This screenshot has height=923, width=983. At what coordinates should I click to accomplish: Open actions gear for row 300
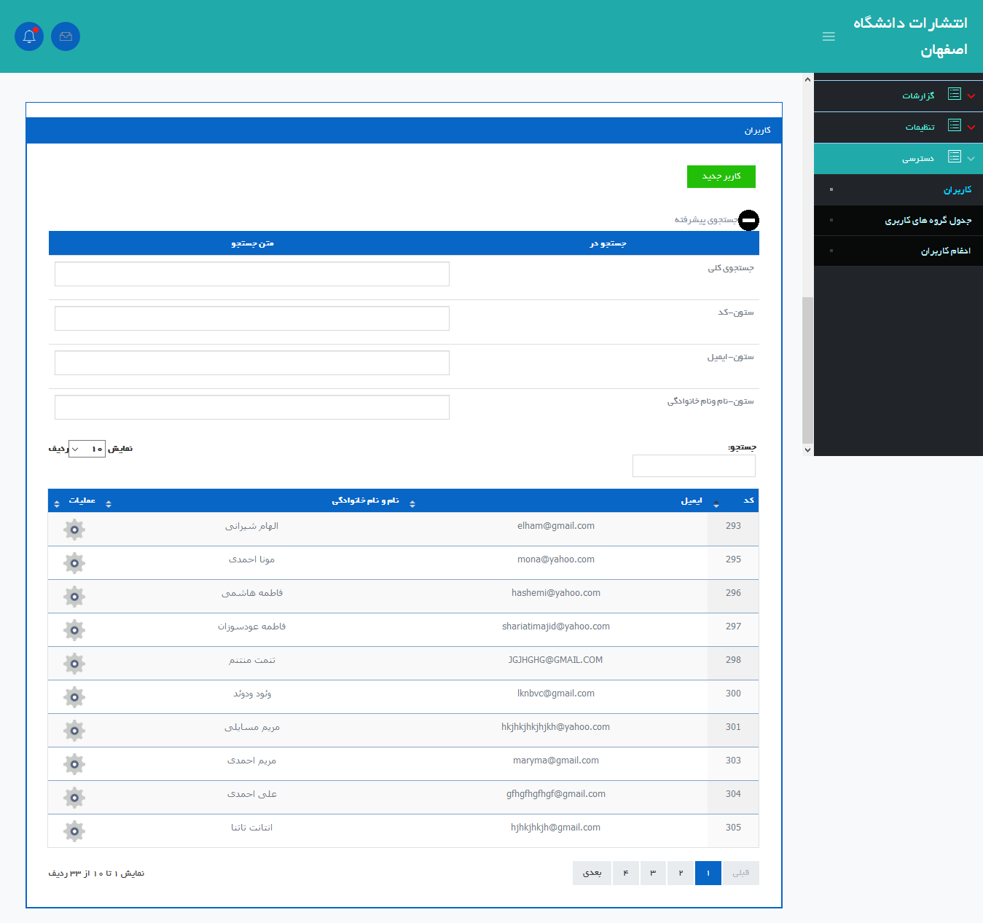74,697
